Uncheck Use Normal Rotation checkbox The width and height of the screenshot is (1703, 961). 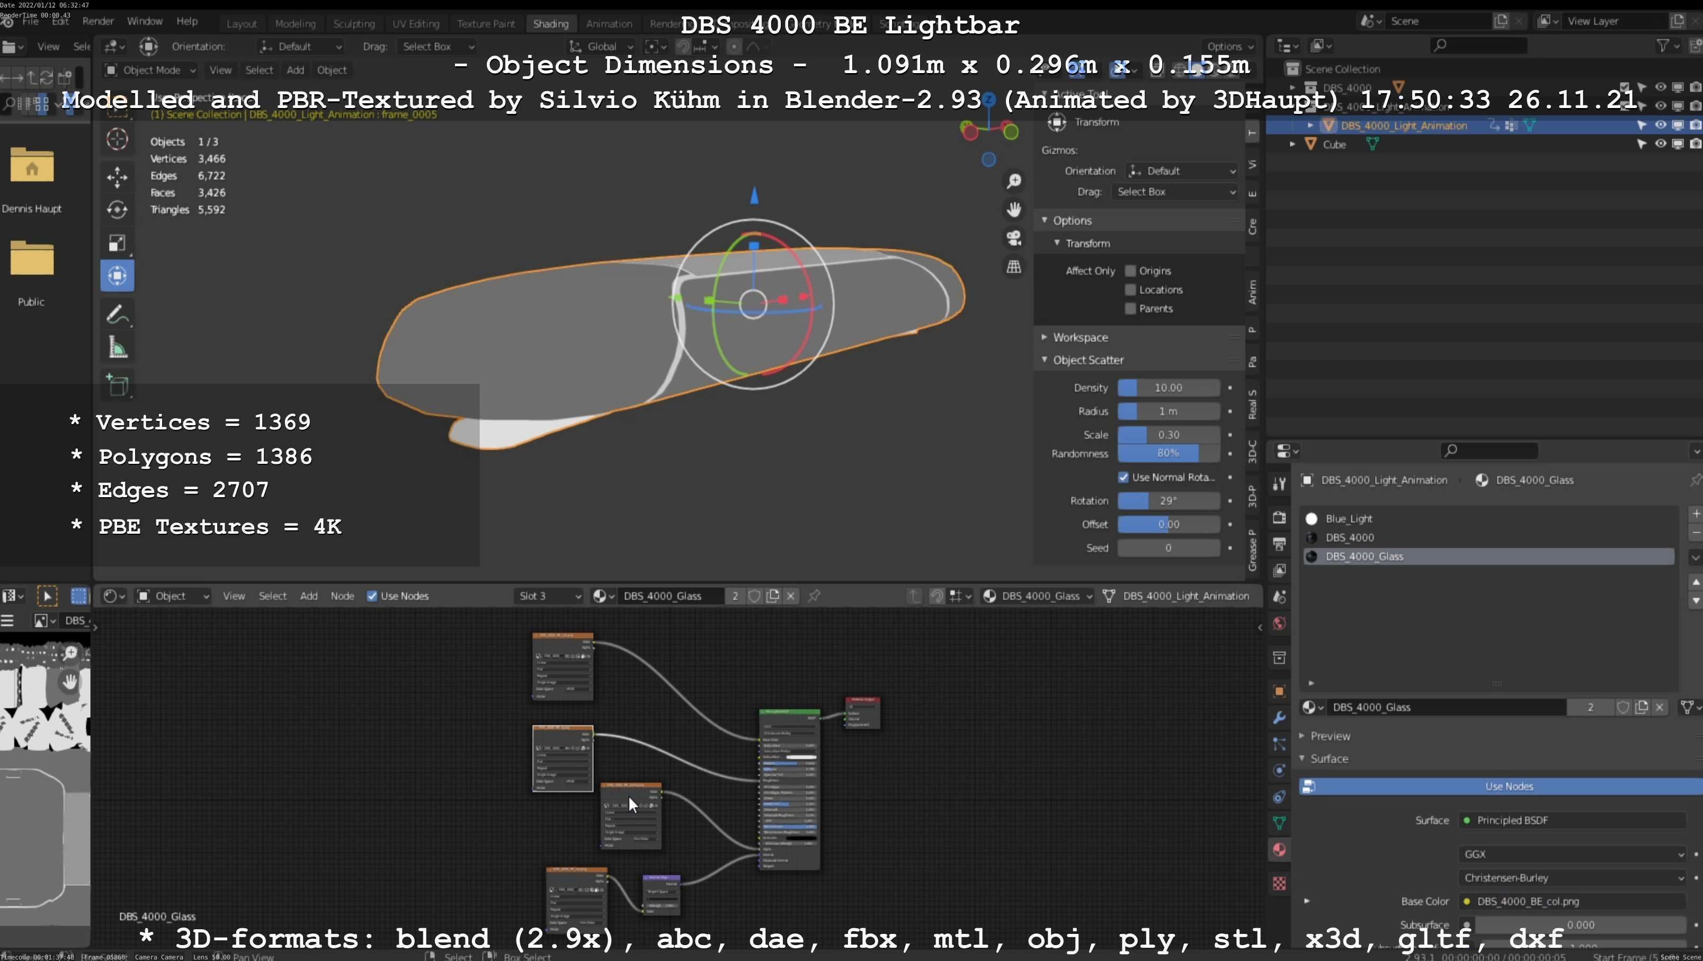coord(1123,477)
